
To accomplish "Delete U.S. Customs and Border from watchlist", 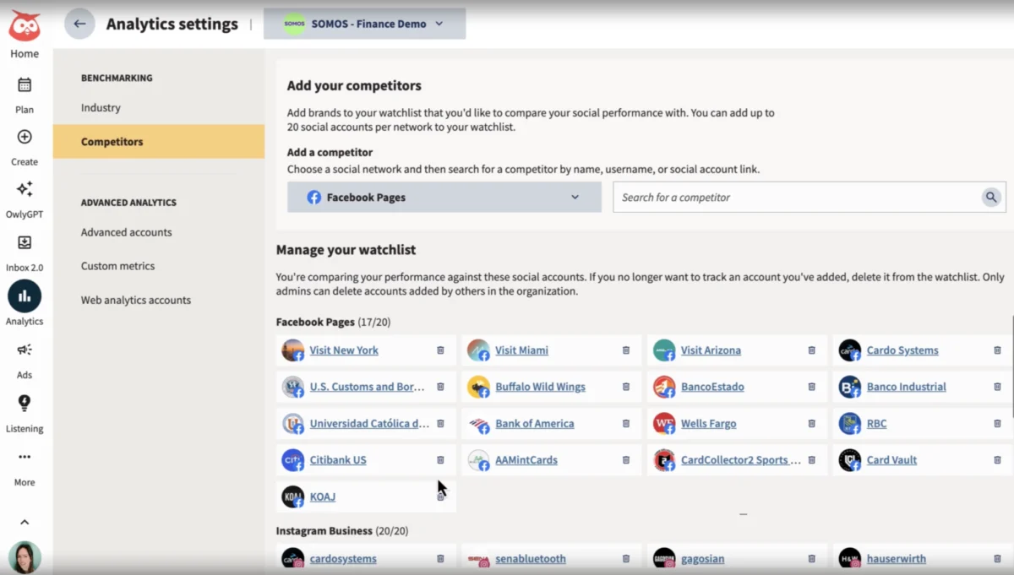I will [x=440, y=387].
